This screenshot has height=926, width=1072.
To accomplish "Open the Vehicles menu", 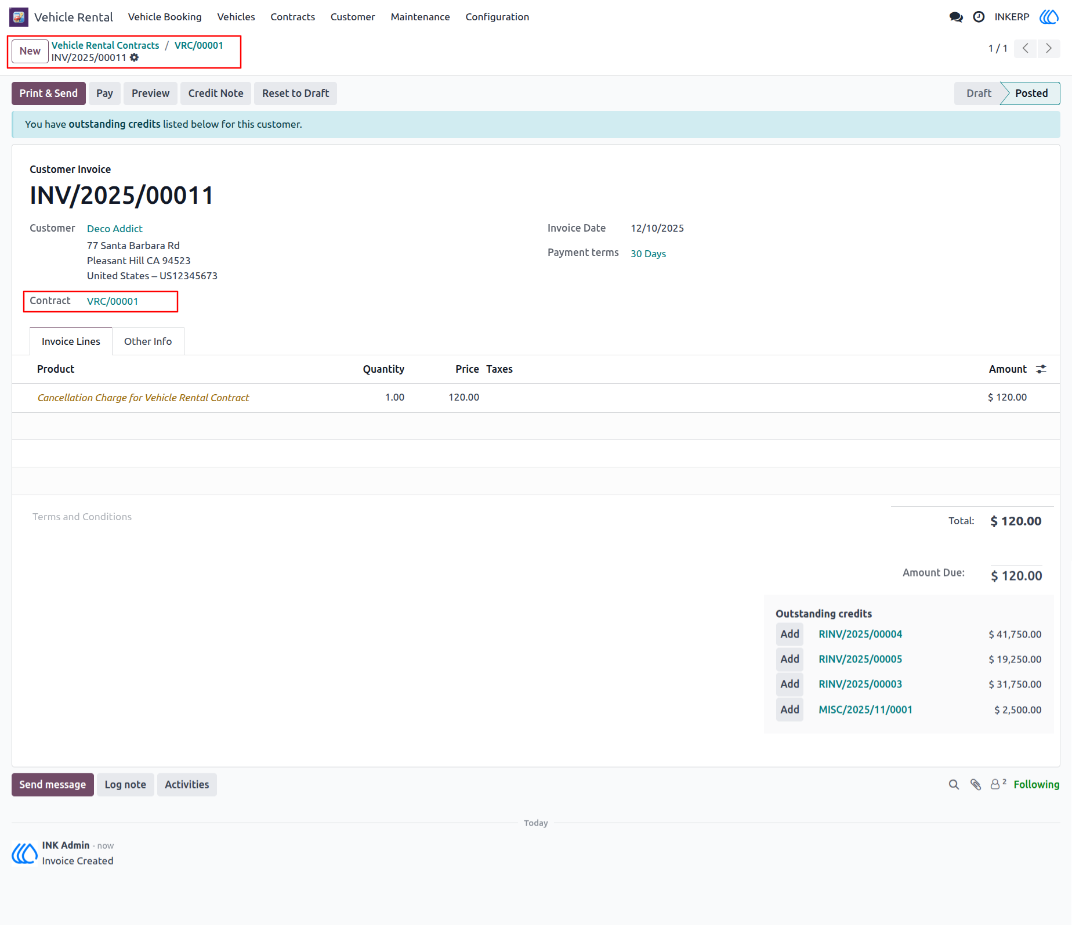I will (236, 17).
